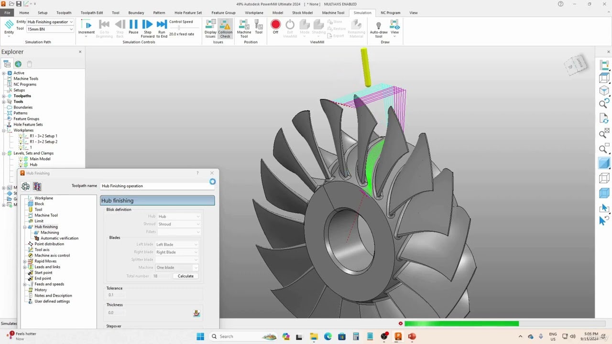Viewport: 612px width, 344px height.
Task: Click the component preview icon in Hub Finishing dialog
Action: 25,186
